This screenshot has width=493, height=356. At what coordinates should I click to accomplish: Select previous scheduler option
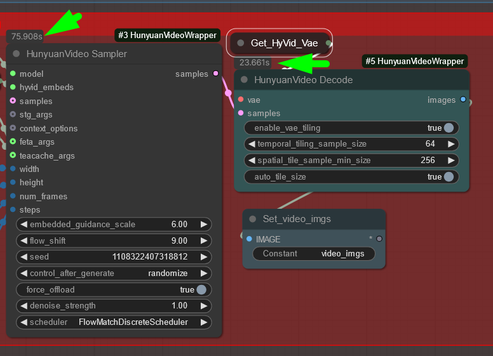click(24, 322)
